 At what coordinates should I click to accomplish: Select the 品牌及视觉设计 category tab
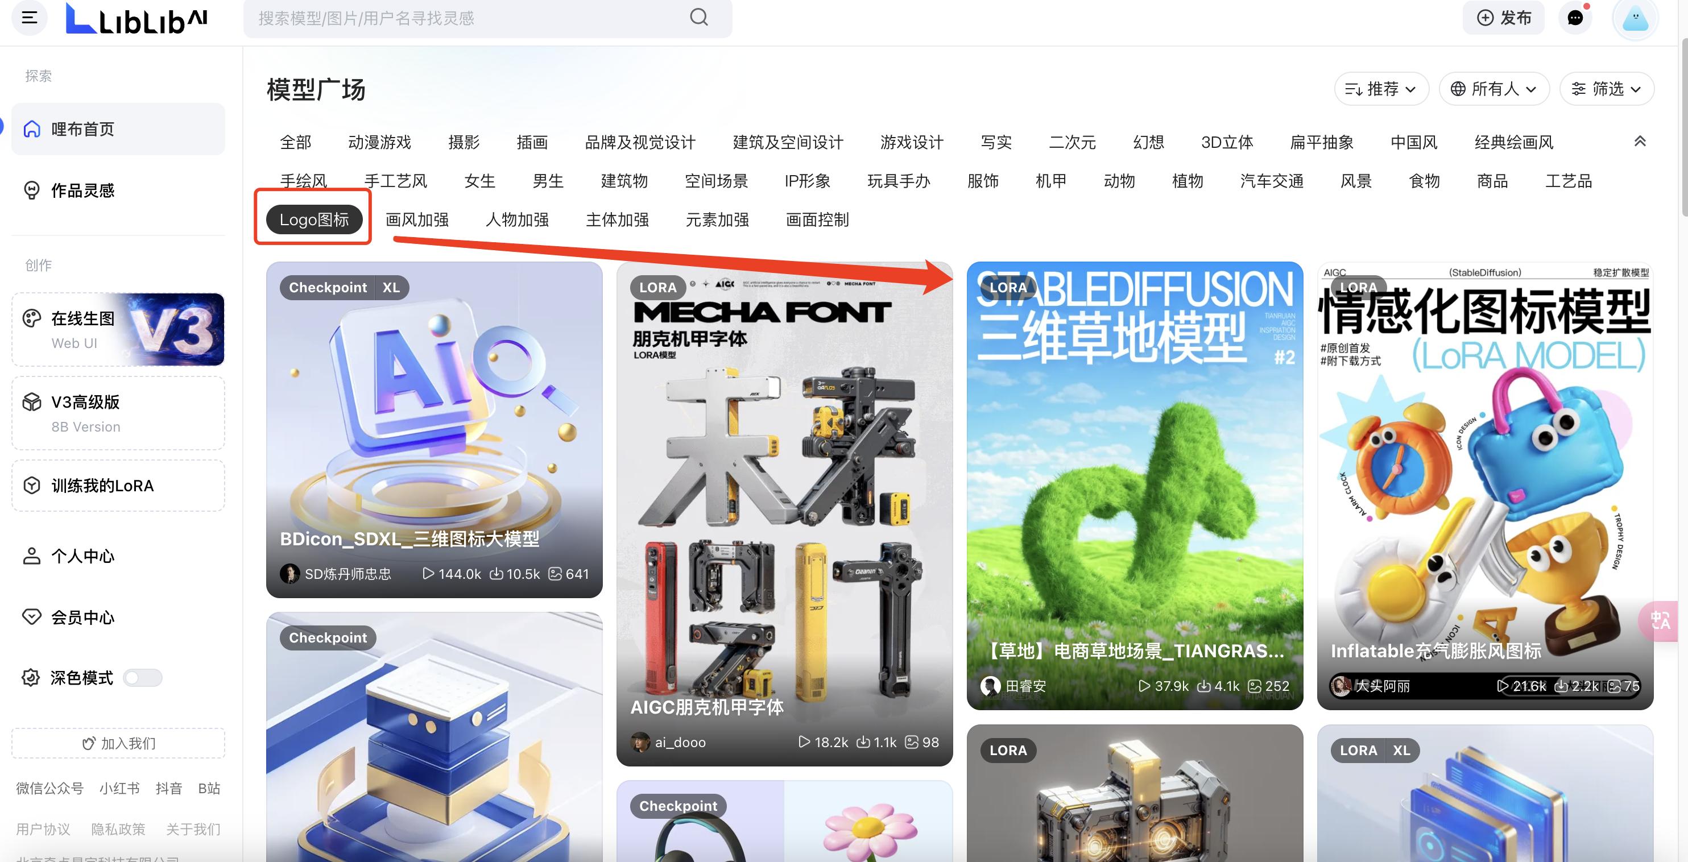[x=640, y=142]
